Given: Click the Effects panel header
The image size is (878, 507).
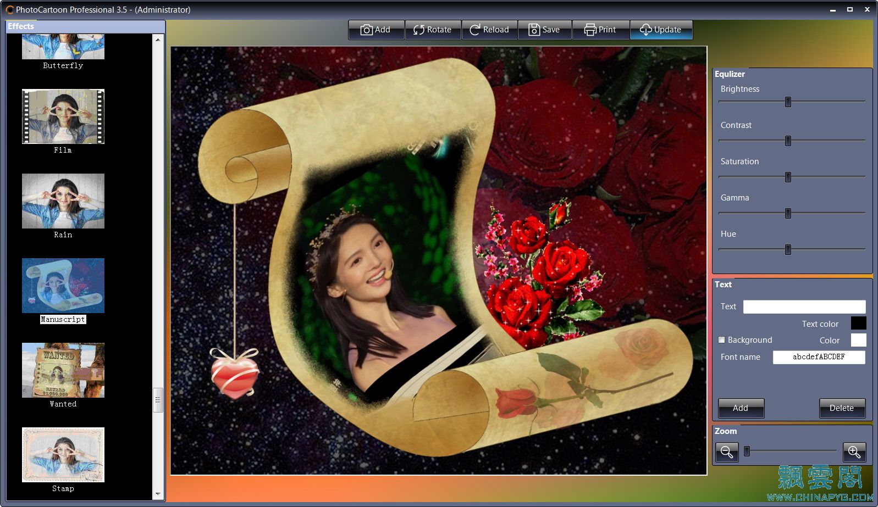Looking at the screenshot, I should [x=85, y=26].
